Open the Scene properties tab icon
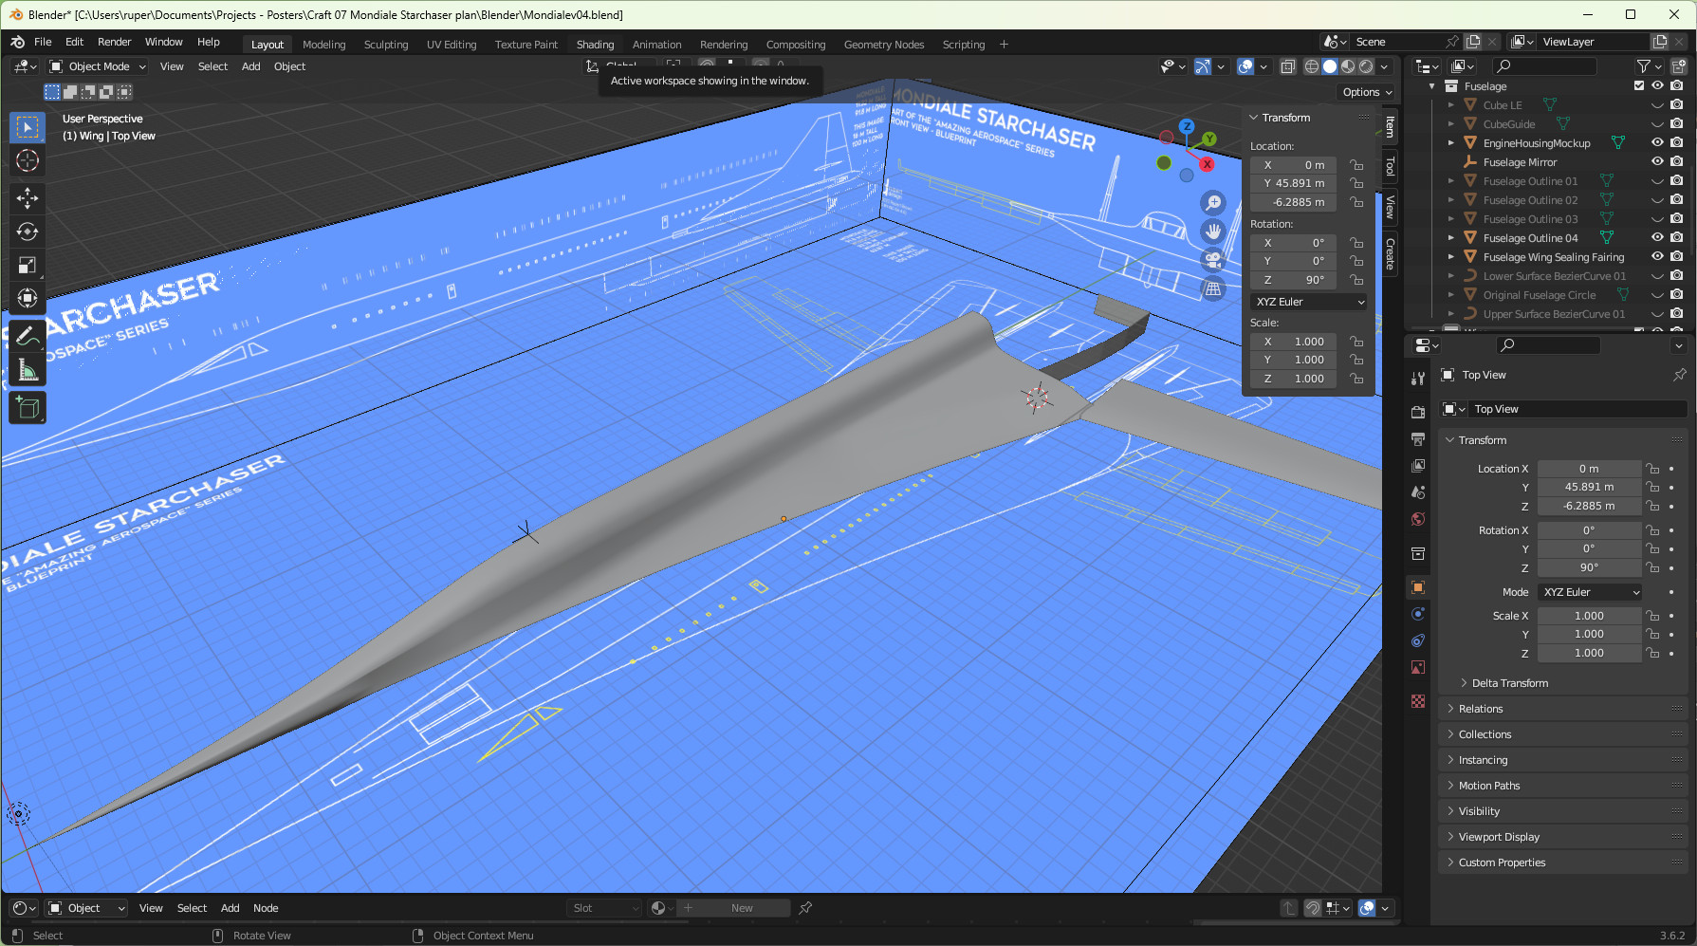 coord(1418,492)
